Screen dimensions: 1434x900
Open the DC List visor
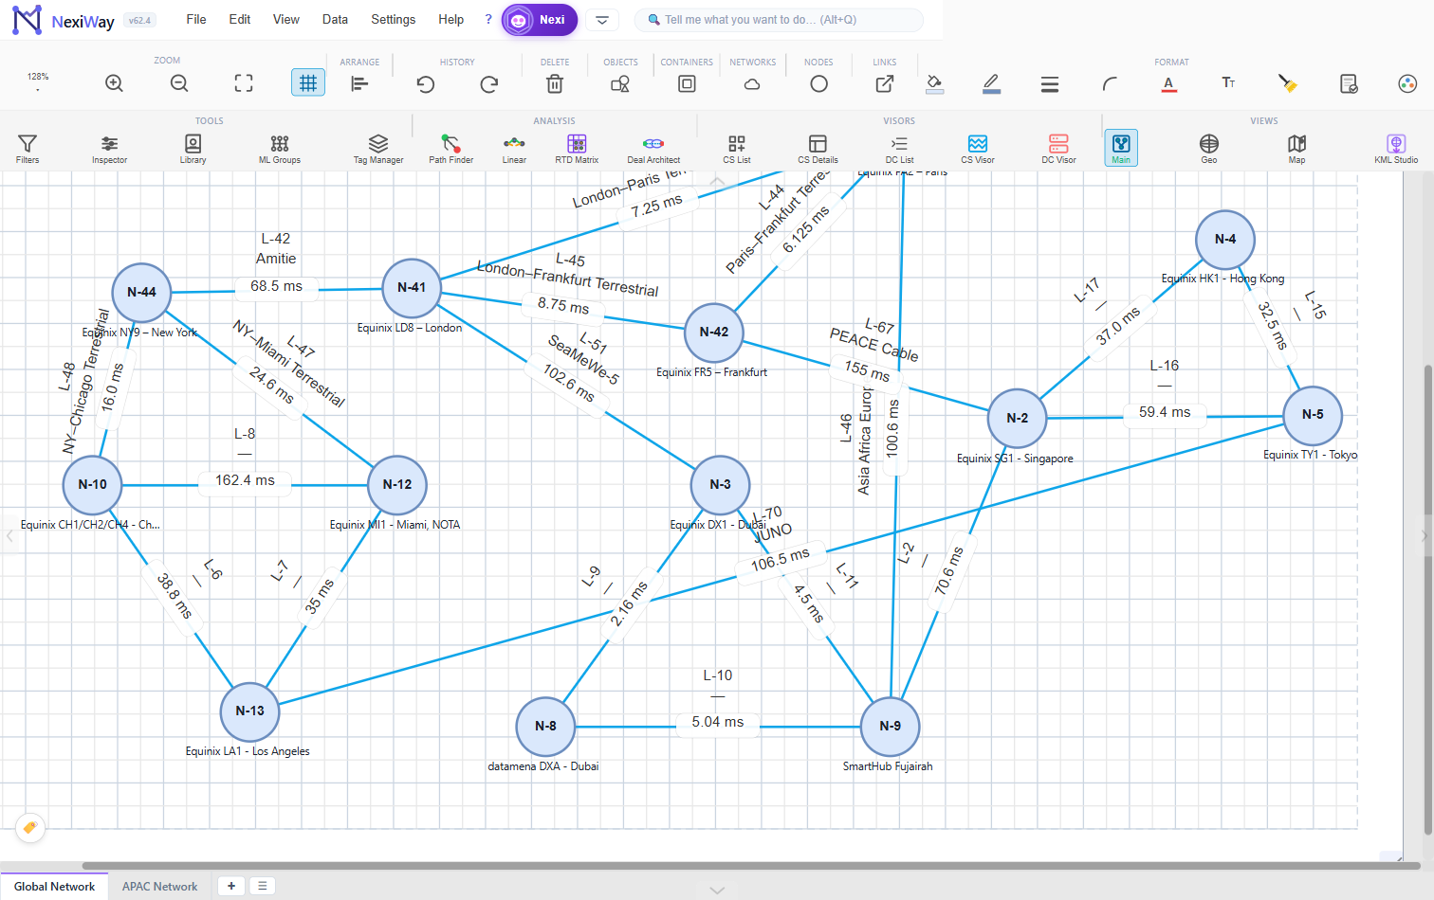pos(899,148)
